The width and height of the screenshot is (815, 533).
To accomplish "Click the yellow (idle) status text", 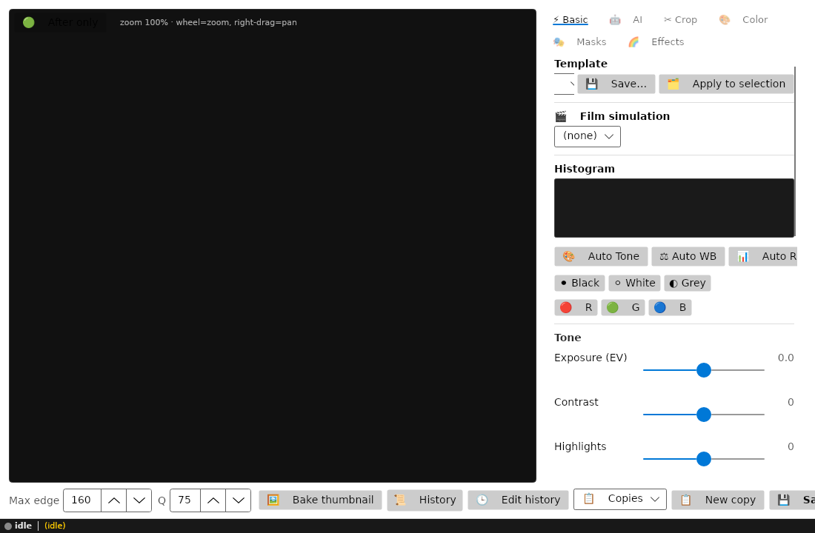I will [x=55, y=526].
